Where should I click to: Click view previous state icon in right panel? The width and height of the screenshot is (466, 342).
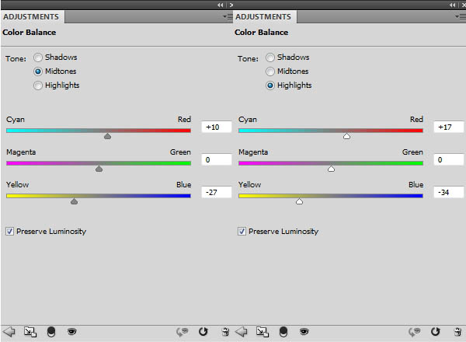coord(414,332)
